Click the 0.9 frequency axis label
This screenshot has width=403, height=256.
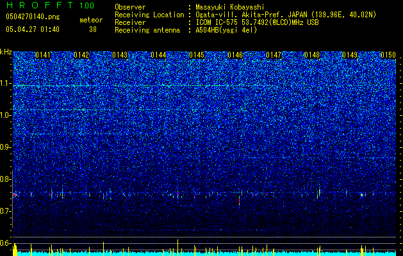pyautogui.click(x=6, y=147)
